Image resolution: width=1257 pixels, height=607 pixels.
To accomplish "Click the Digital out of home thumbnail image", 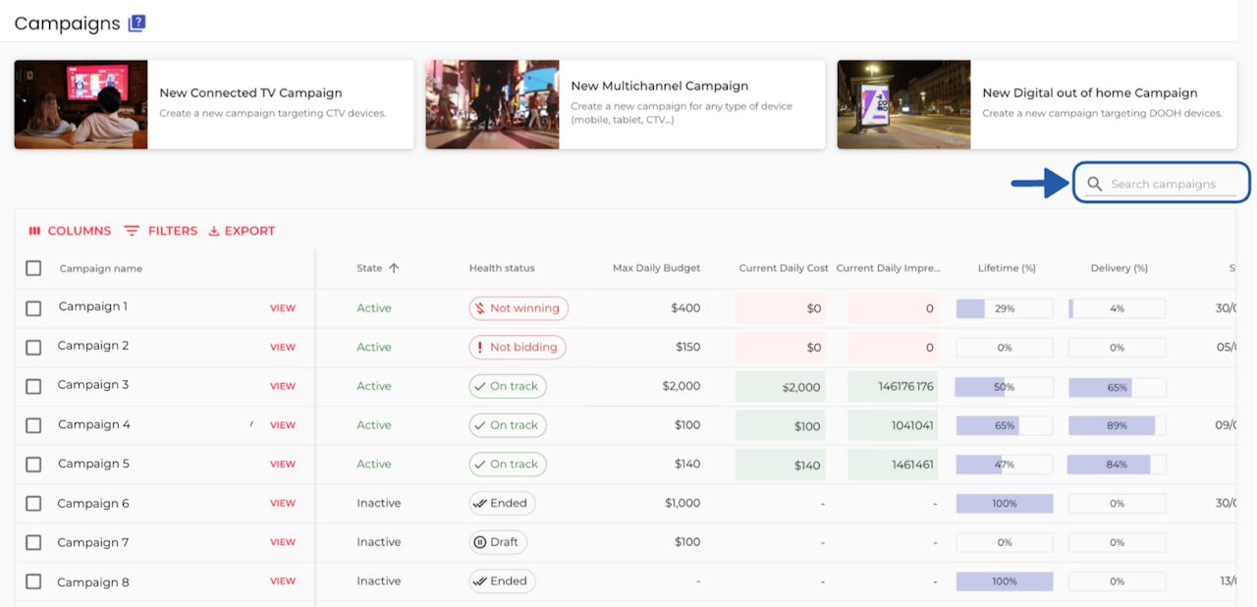I will coord(904,104).
